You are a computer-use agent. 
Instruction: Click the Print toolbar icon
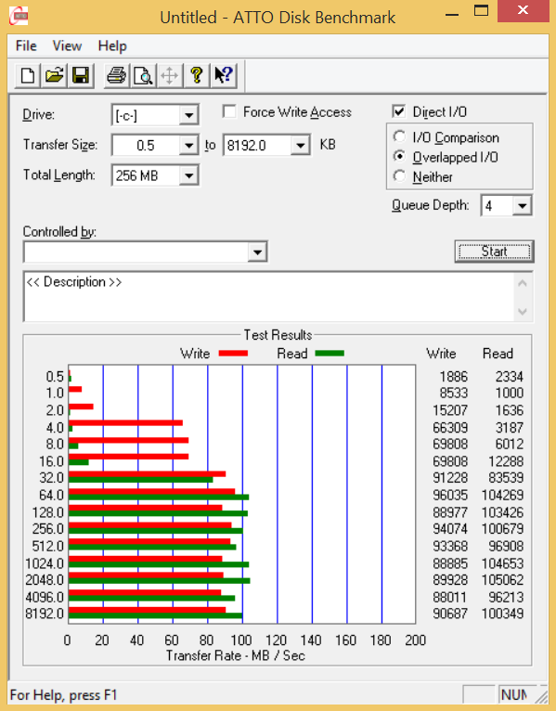[116, 75]
